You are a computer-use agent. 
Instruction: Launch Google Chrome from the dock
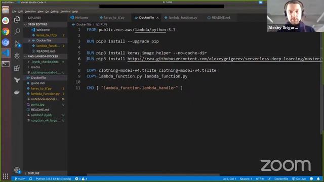pyautogui.click(x=6, y=31)
